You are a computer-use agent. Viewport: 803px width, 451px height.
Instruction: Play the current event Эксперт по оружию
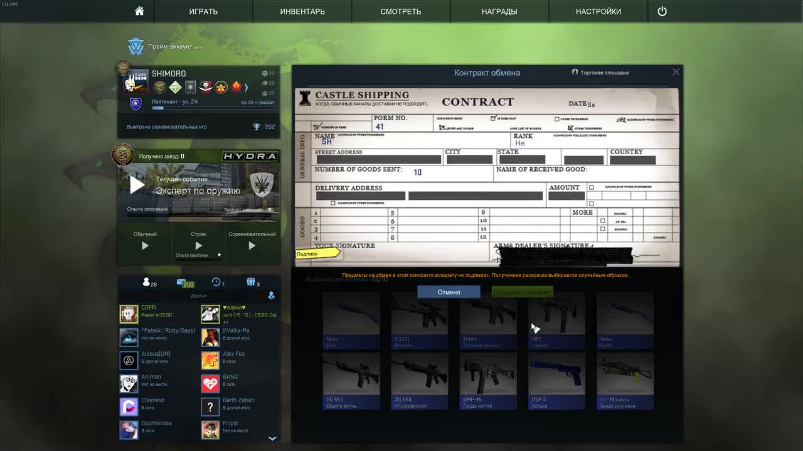click(x=137, y=185)
